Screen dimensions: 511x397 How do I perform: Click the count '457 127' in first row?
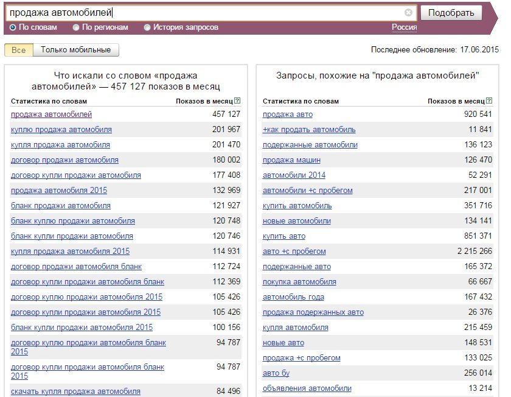pyautogui.click(x=226, y=114)
